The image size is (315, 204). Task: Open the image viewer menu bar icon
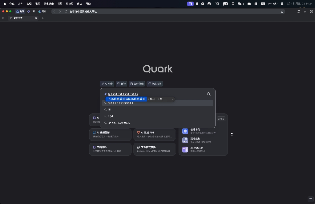[209, 4]
